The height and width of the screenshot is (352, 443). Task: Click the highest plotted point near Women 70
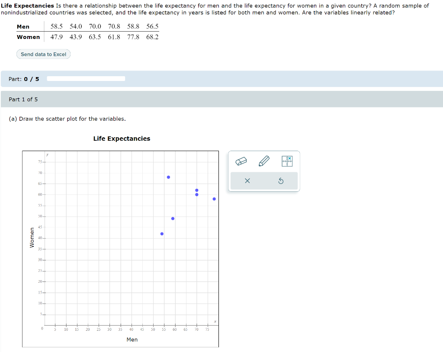click(169, 177)
